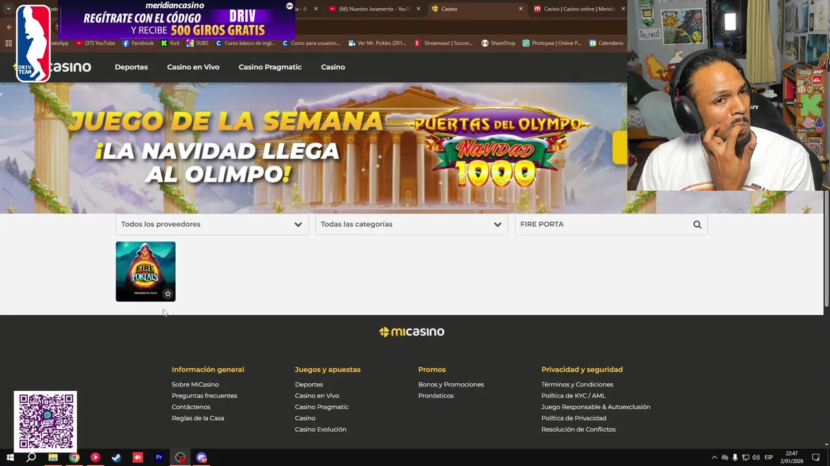Viewport: 830px width, 466px height.
Task: Open Juego Responsable & Autoexclusión link
Action: pos(595,407)
